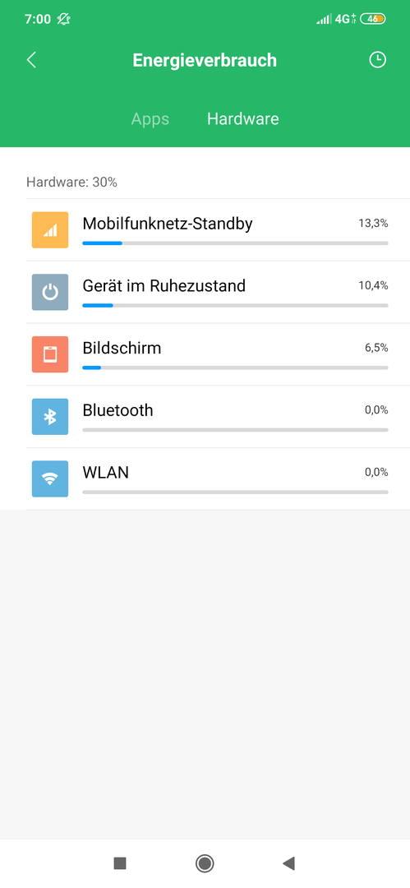
Task: Tap the blue WLAN wifi icon
Action: click(50, 479)
